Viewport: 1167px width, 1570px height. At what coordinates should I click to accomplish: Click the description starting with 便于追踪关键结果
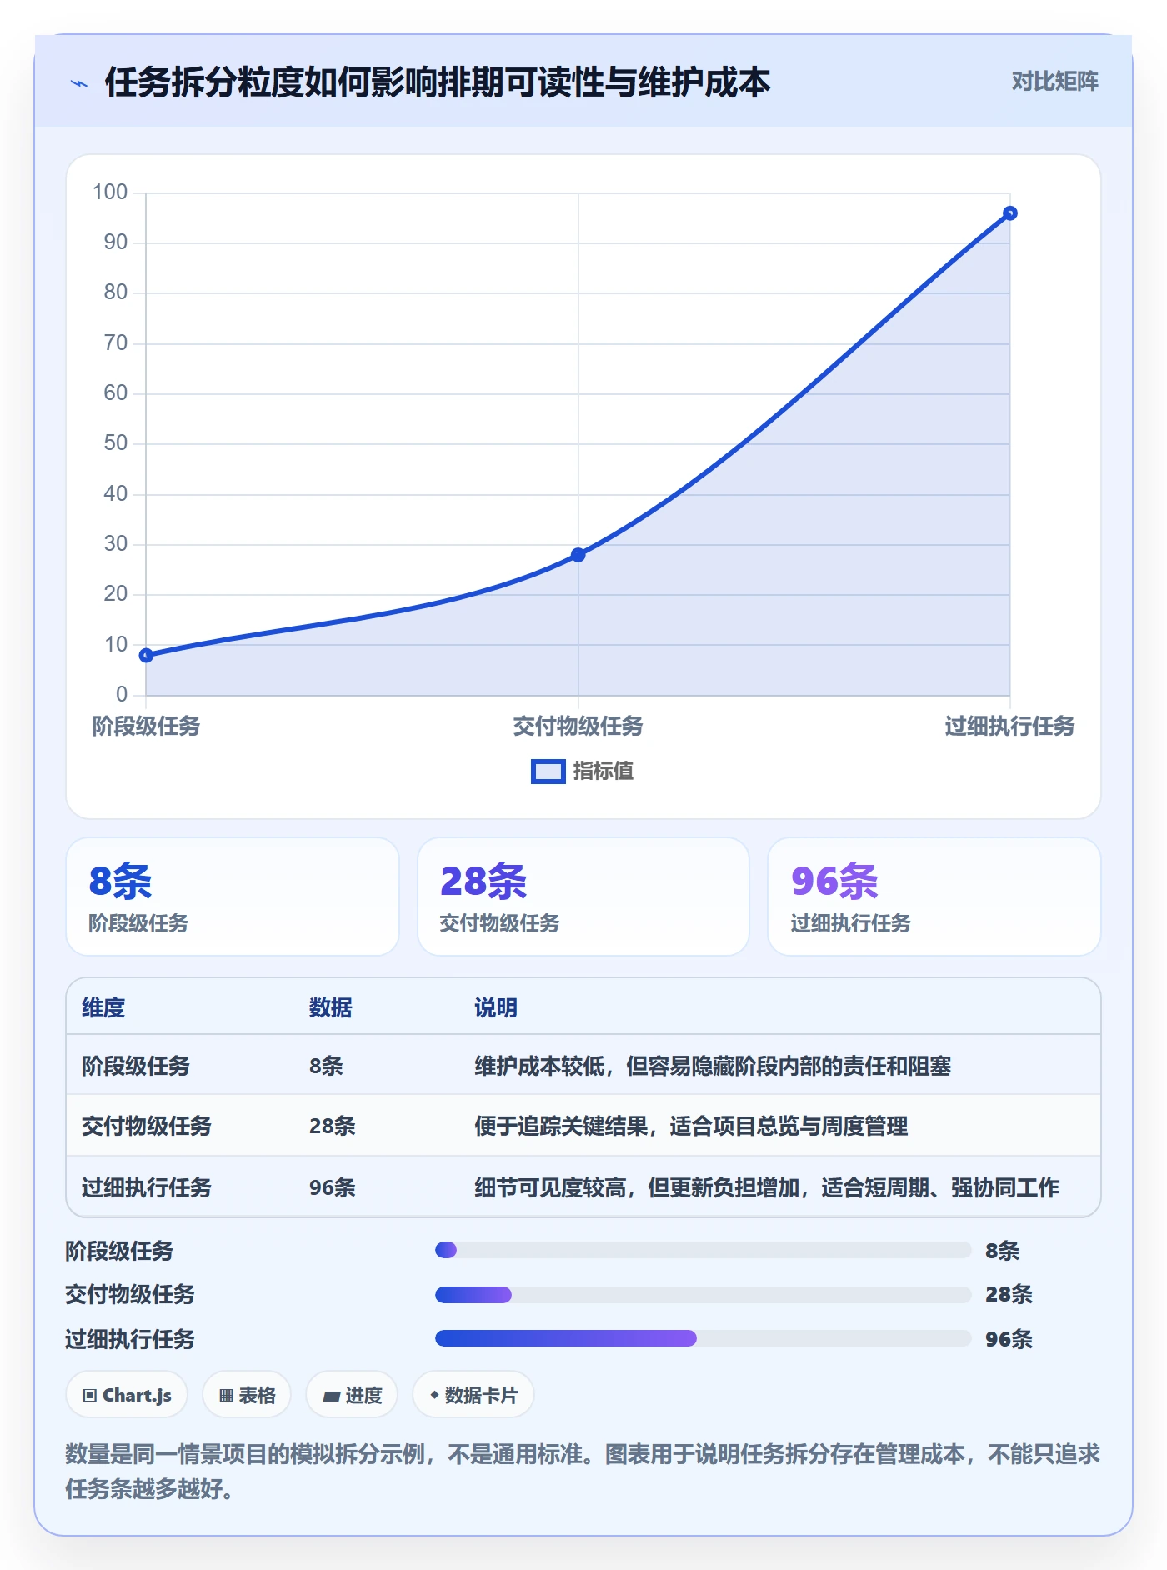(691, 1126)
